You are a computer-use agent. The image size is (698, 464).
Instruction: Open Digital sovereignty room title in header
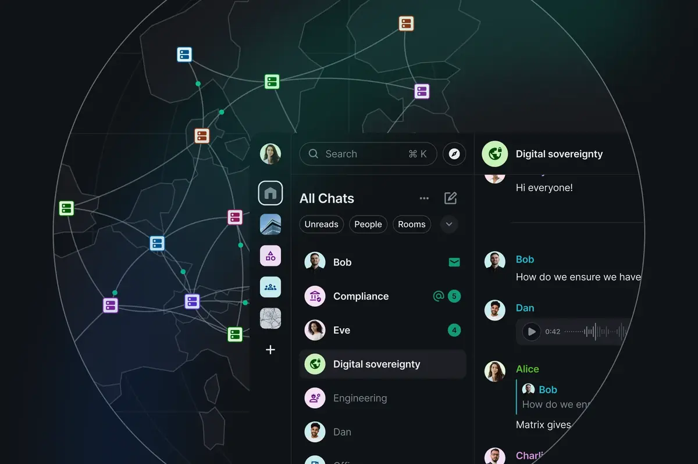coord(559,154)
